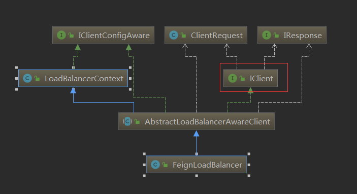Image resolution: width=357 pixels, height=194 pixels.
Task: Click the "IResponse" label text
Action: tap(303, 36)
